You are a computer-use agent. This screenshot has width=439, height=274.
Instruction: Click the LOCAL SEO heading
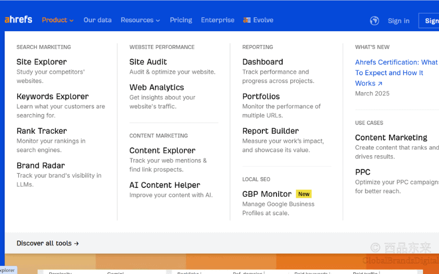click(256, 179)
